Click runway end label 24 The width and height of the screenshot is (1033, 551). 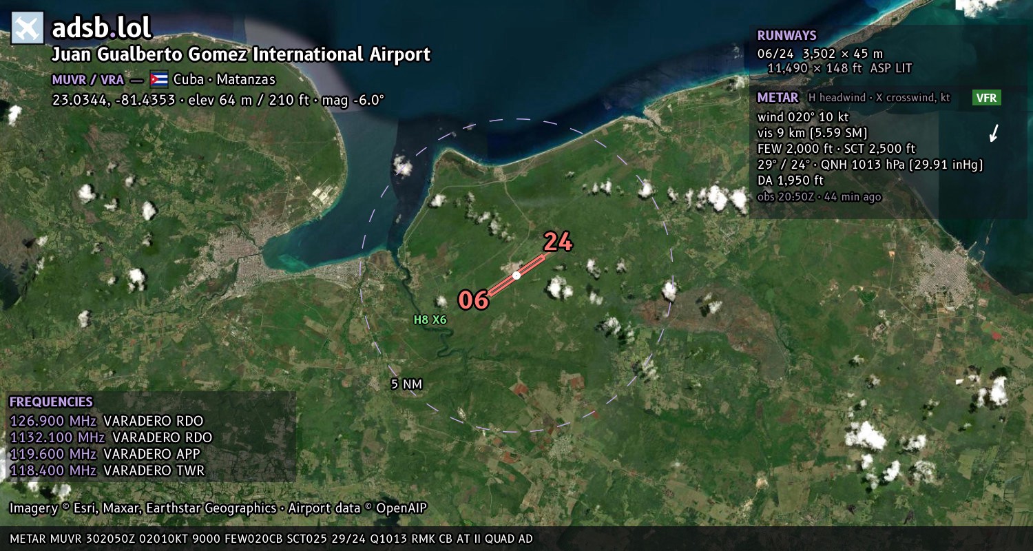click(558, 242)
